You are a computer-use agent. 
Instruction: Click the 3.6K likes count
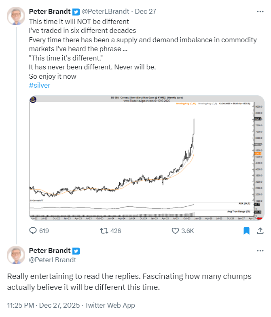(x=188, y=231)
